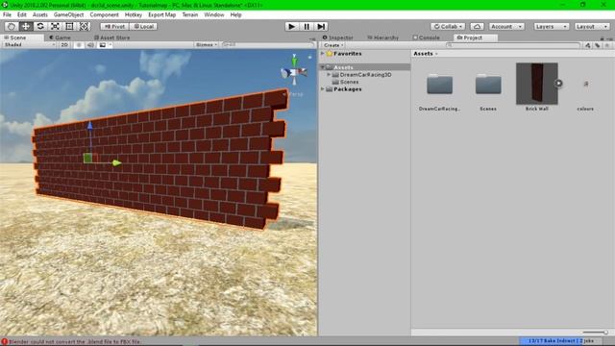Screen dimensions: 615x346
Task: Open the Help menu
Action: point(235,14)
